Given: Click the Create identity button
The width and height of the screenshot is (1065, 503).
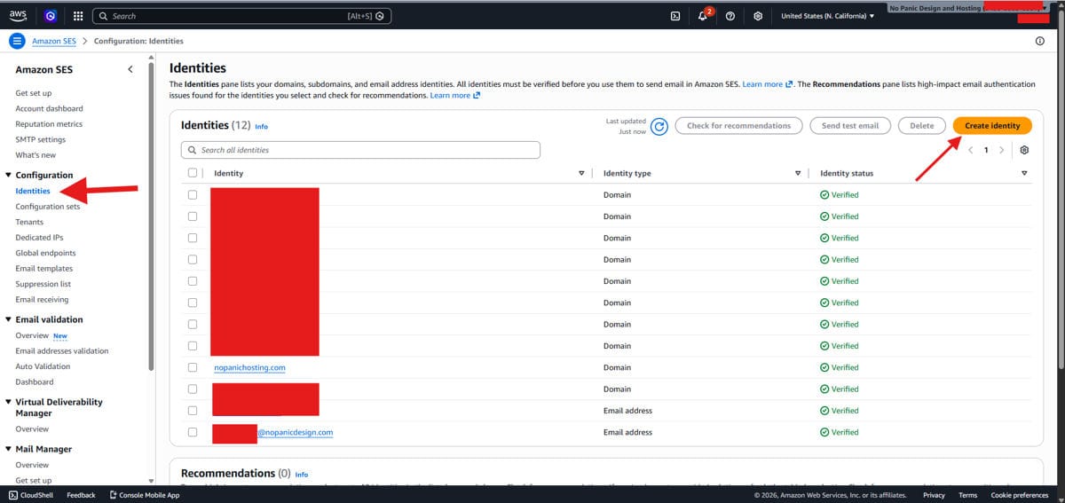Looking at the screenshot, I should tap(992, 126).
